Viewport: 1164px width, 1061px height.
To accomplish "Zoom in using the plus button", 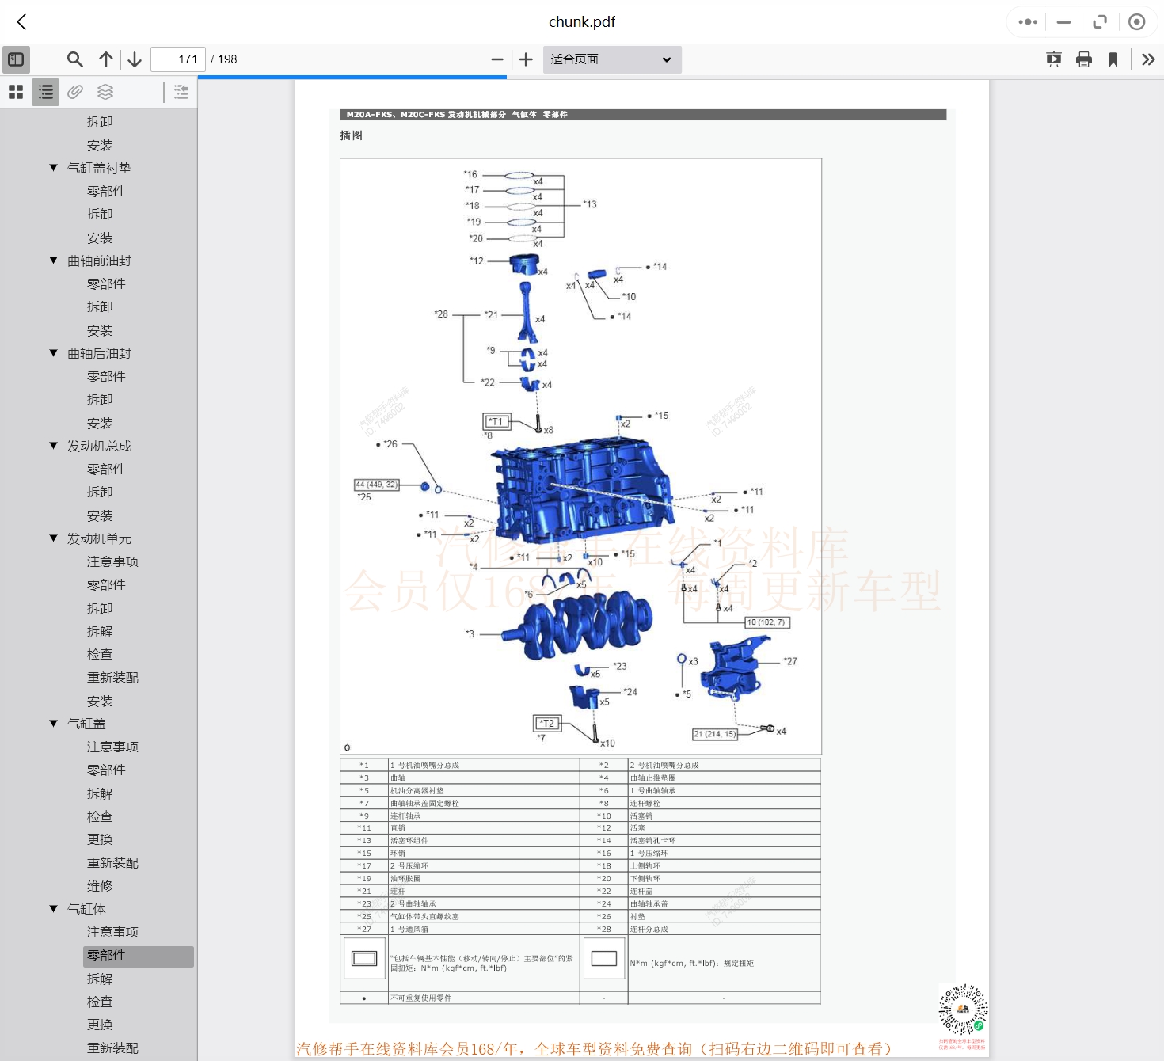I will tap(526, 59).
